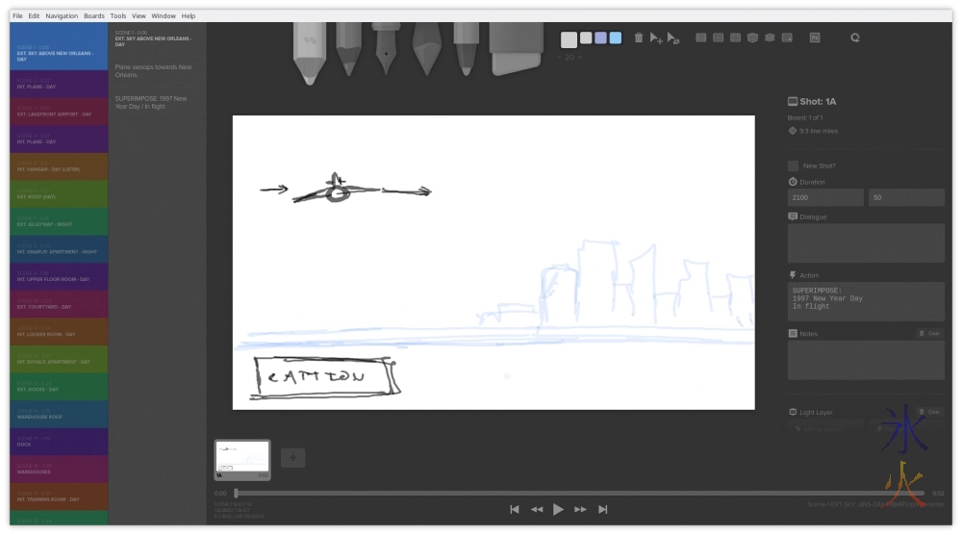The height and width of the screenshot is (535, 962).
Task: Select the light pencil tool
Action: click(x=309, y=50)
